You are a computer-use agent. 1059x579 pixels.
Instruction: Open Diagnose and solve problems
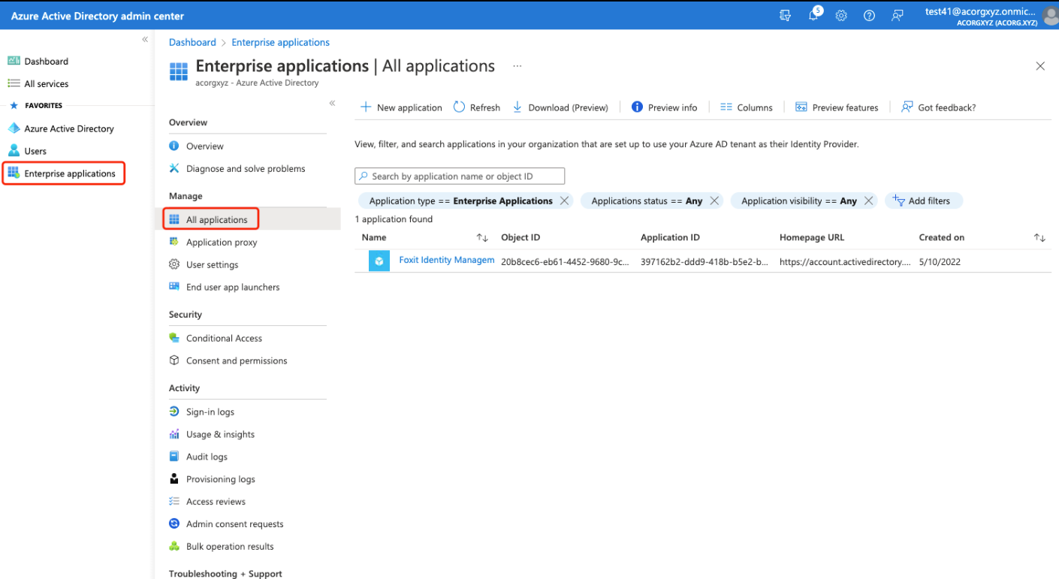tap(246, 169)
